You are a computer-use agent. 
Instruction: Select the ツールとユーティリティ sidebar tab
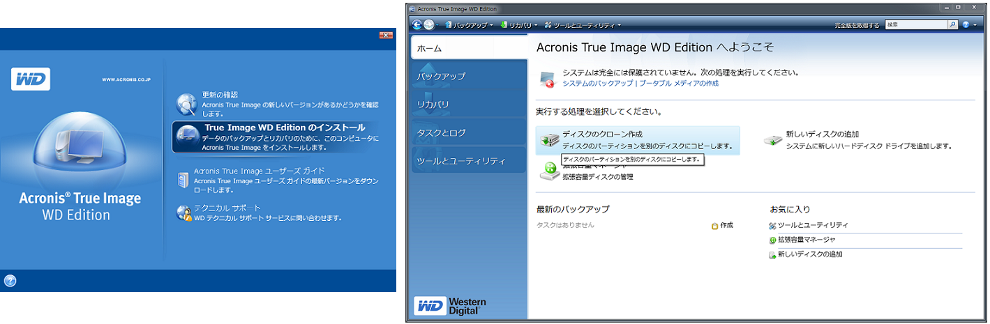click(x=469, y=161)
